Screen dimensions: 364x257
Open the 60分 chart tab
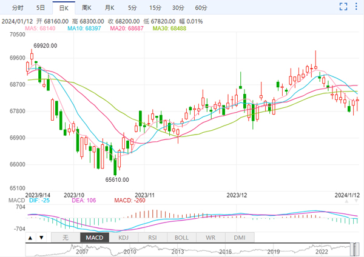201,8
